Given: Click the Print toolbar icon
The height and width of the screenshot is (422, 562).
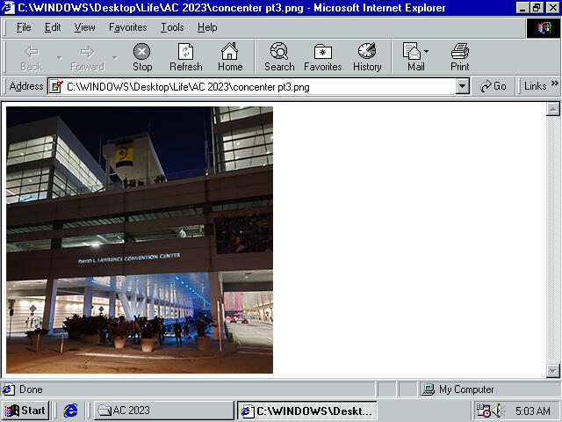Looking at the screenshot, I should click(x=460, y=57).
